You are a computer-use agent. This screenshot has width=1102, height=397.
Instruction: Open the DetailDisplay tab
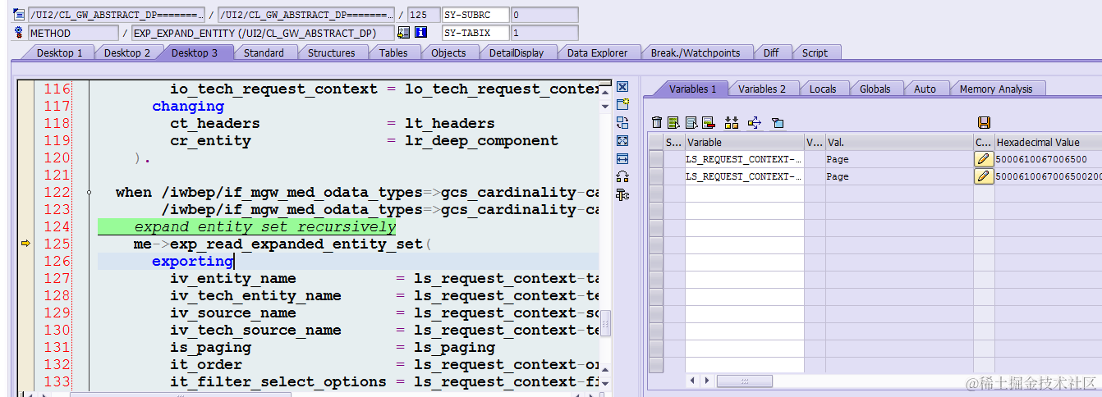[x=517, y=52]
